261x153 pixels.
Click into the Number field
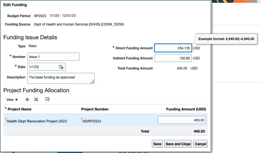click(53, 57)
